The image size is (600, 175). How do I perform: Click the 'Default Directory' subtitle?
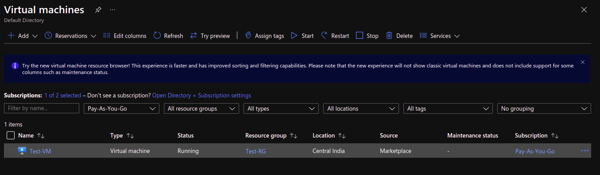24,20
